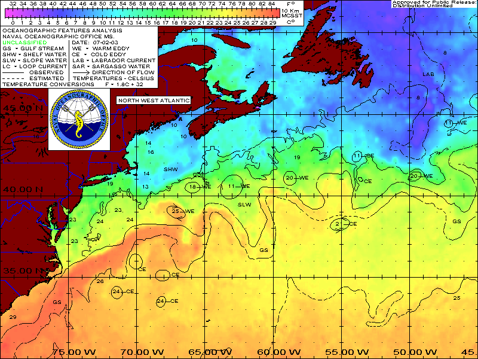
Task: Click the NORTH WEST ATLANTIC title box
Action: (x=154, y=101)
